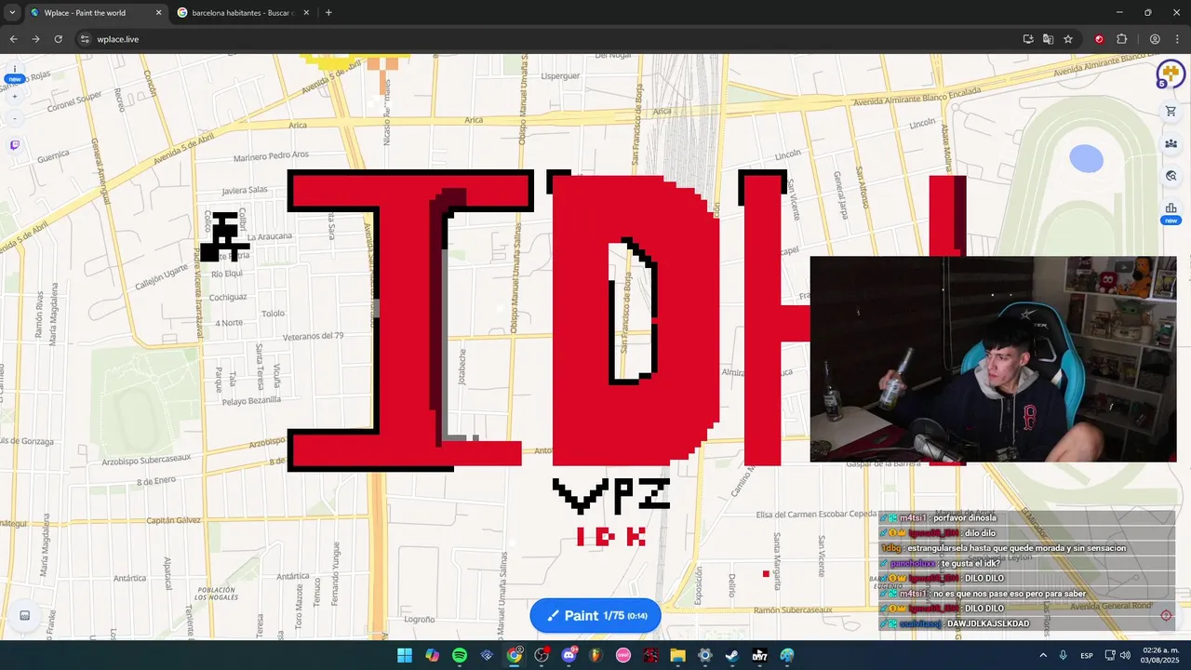Click the locate-me target icon
1191x670 pixels.
(1166, 615)
